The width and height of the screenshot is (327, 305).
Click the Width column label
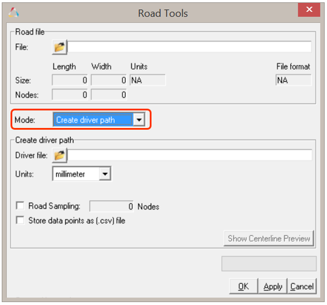(101, 67)
